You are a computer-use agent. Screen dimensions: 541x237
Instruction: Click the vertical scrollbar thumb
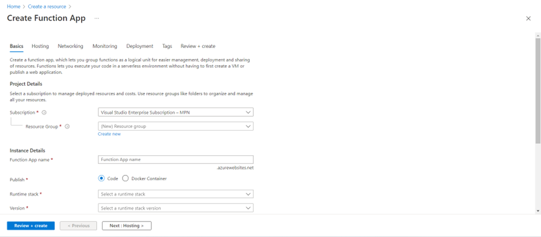538,90
